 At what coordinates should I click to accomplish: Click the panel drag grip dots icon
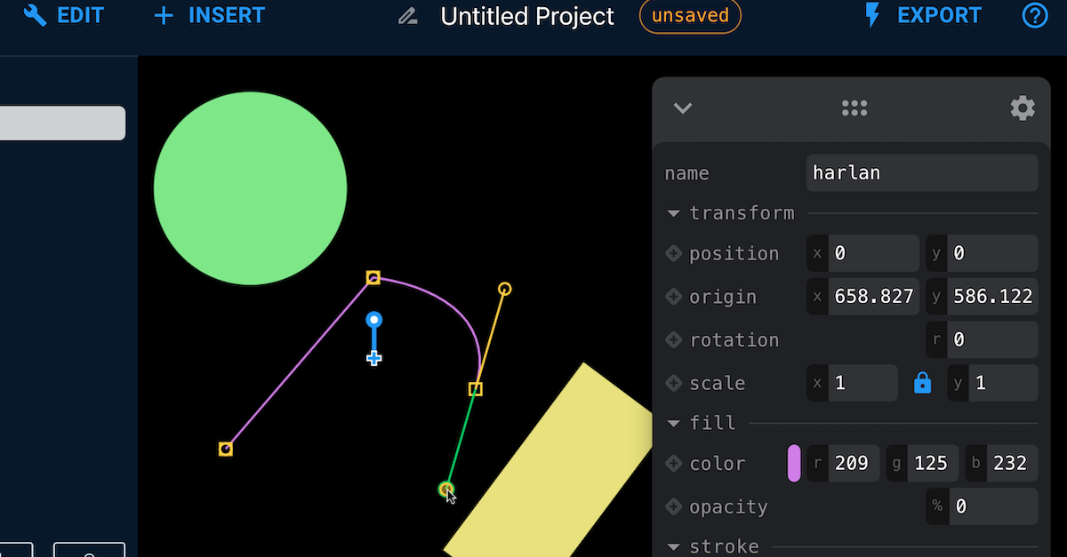[x=854, y=108]
